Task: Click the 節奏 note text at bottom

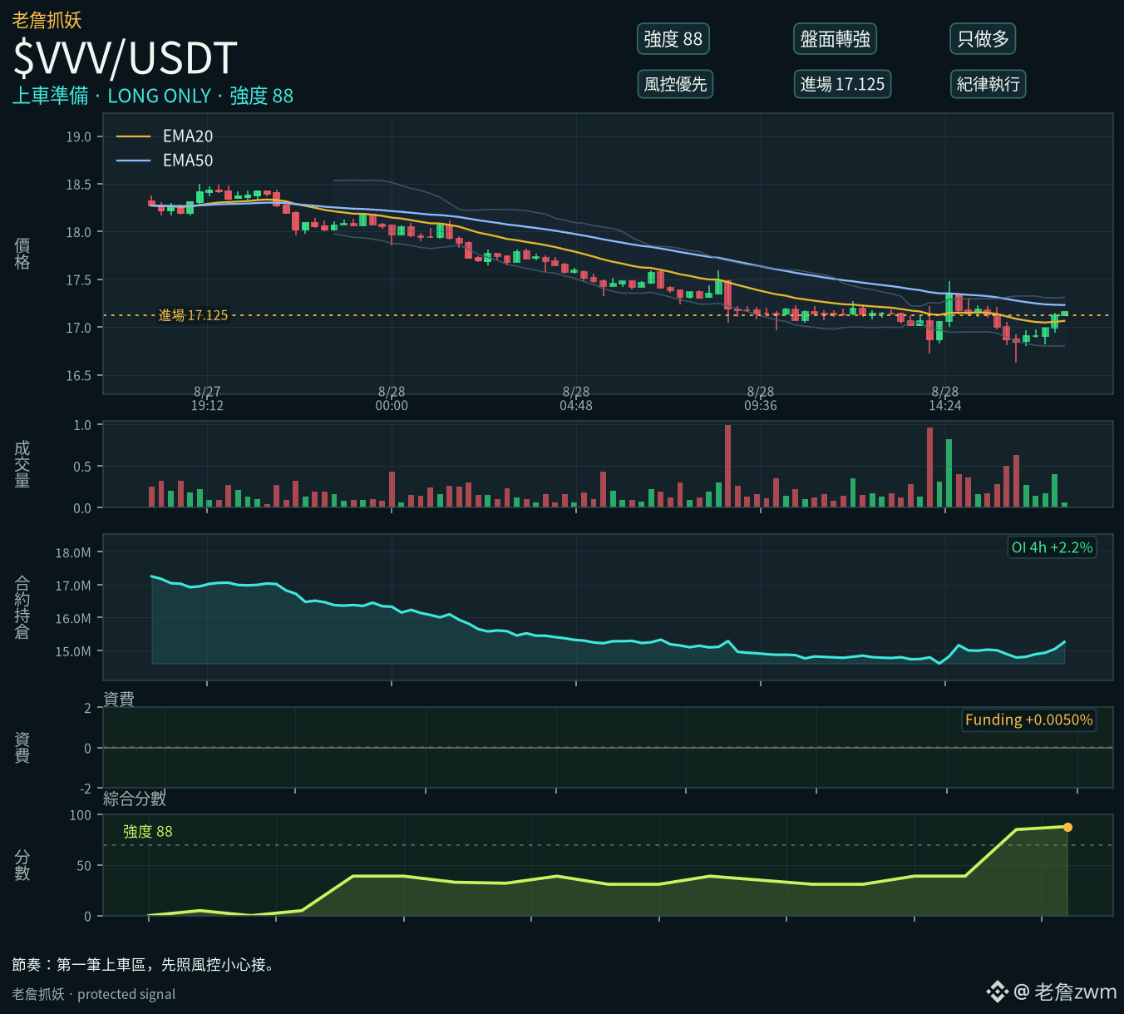Action: pyautogui.click(x=143, y=964)
